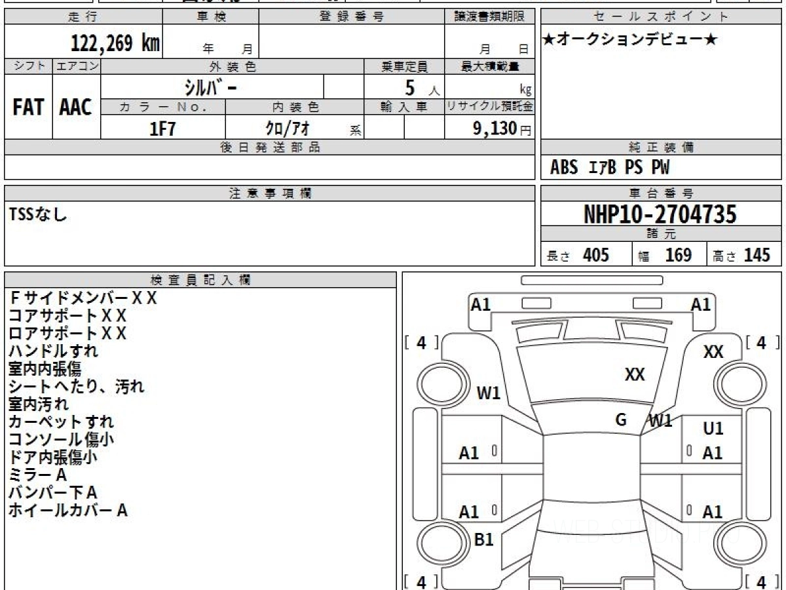Select the ロアサポートＸＸ line
The image size is (786, 590).
67,334
